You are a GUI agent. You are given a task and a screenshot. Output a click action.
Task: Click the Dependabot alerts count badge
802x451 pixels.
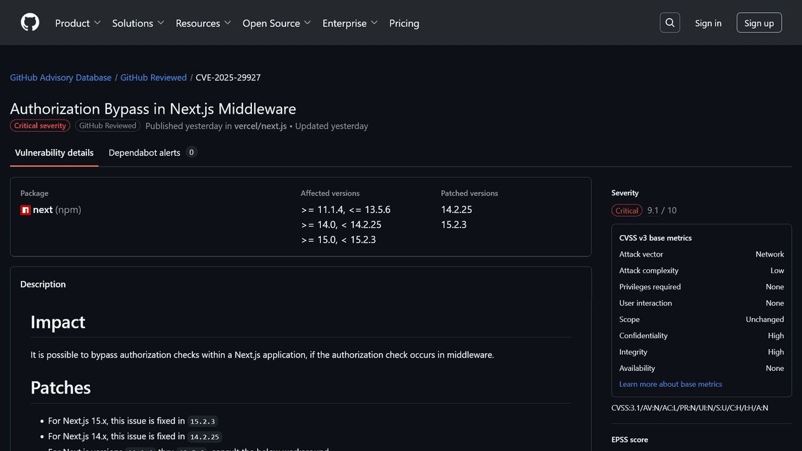192,152
